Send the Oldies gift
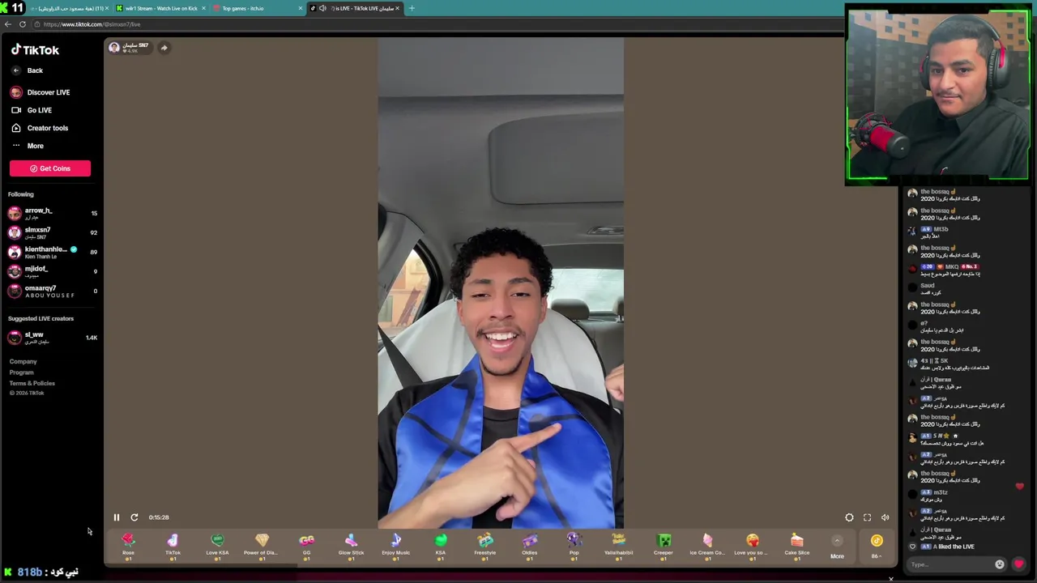 pyautogui.click(x=530, y=546)
